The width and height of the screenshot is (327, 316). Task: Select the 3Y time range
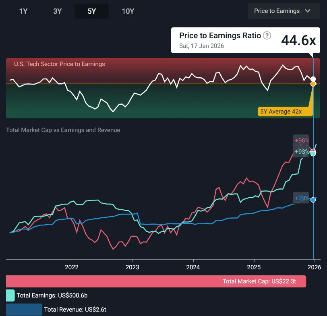(58, 11)
